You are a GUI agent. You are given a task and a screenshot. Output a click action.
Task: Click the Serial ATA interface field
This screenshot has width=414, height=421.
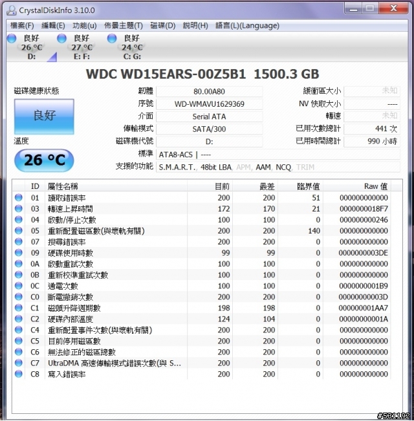pos(209,116)
